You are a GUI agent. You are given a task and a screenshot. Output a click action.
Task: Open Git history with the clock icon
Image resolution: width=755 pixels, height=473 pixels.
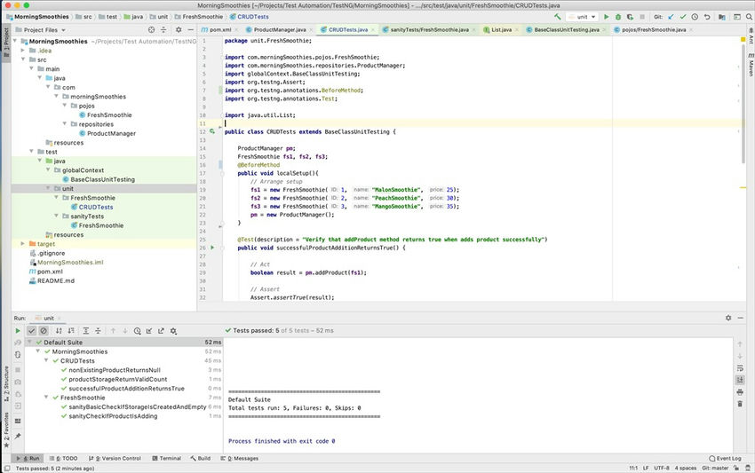click(x=695, y=17)
